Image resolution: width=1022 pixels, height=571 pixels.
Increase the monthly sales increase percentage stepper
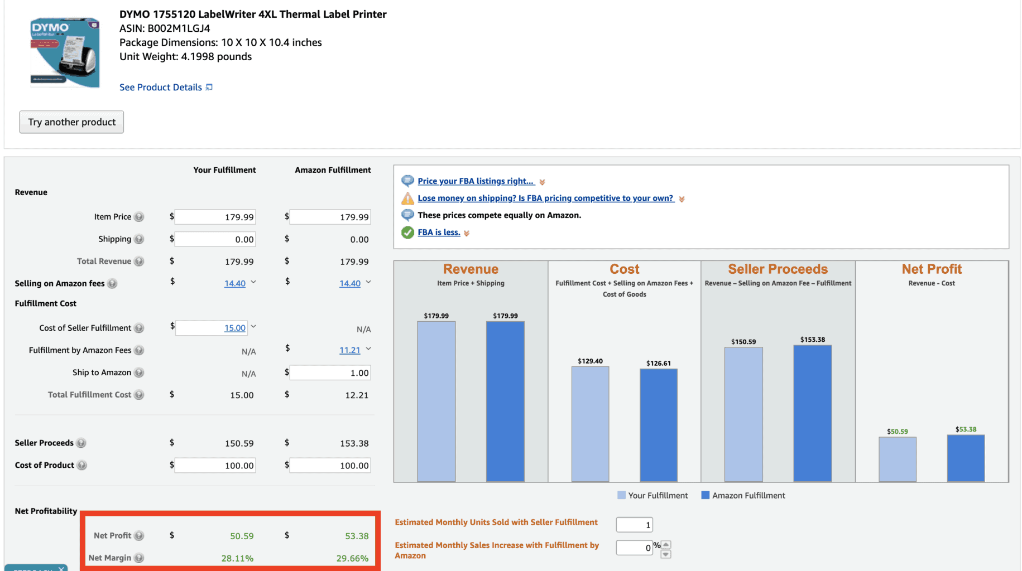[666, 544]
